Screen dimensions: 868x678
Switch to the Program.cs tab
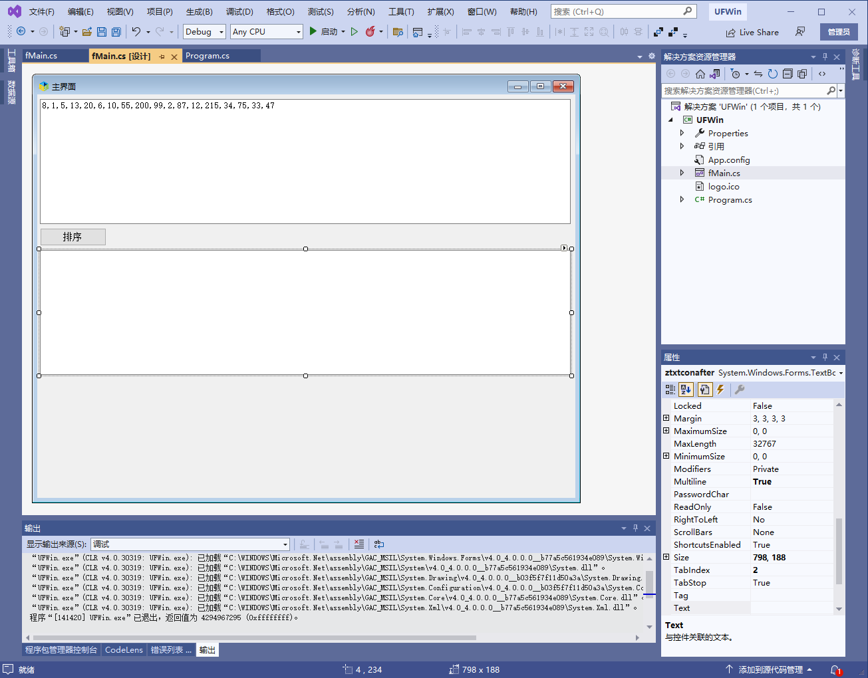click(x=208, y=56)
